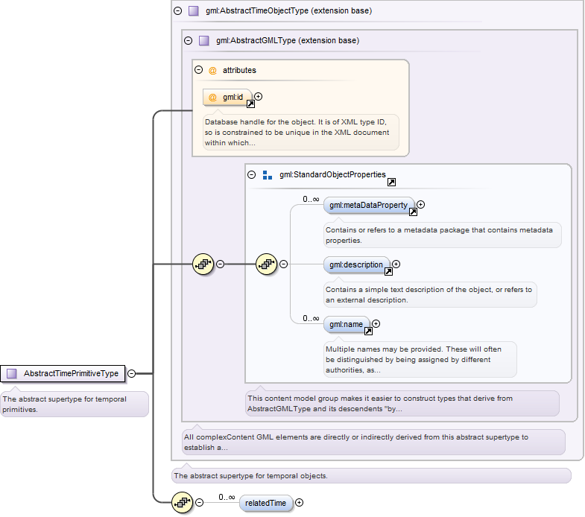Click the sequence icon next to relatedTime

183,502
